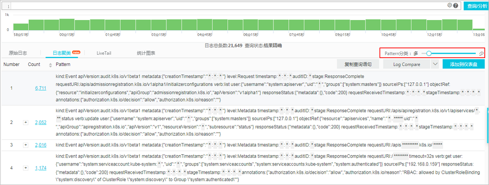This screenshot has height=185, width=489.
Task: Click histogram bar at 00分15秒
Action: [66, 25]
